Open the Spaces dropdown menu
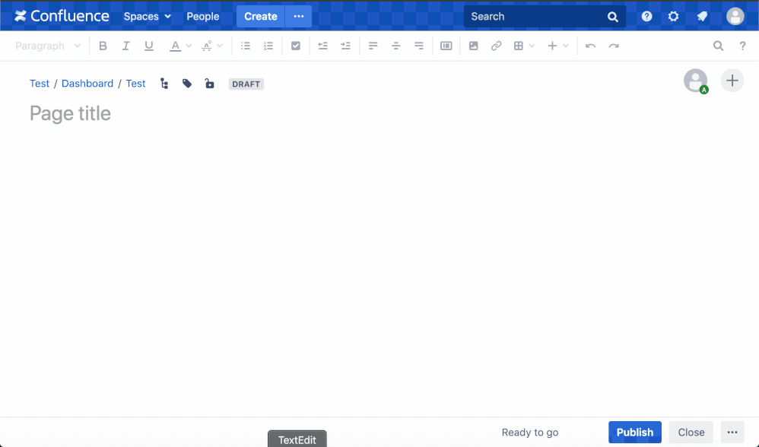 pyautogui.click(x=147, y=17)
